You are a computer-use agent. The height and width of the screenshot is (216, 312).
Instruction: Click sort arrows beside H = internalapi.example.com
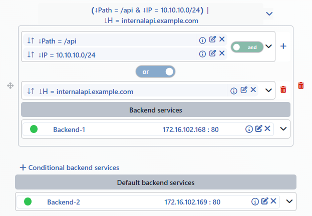[x=31, y=91]
